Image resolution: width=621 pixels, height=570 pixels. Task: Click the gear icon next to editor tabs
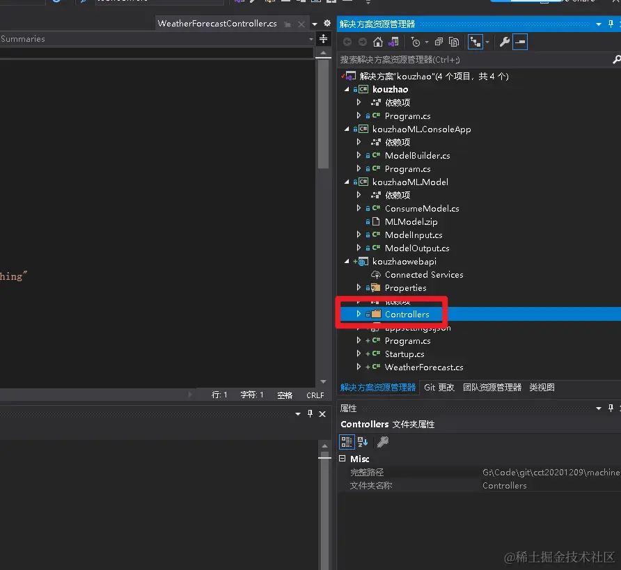(327, 24)
